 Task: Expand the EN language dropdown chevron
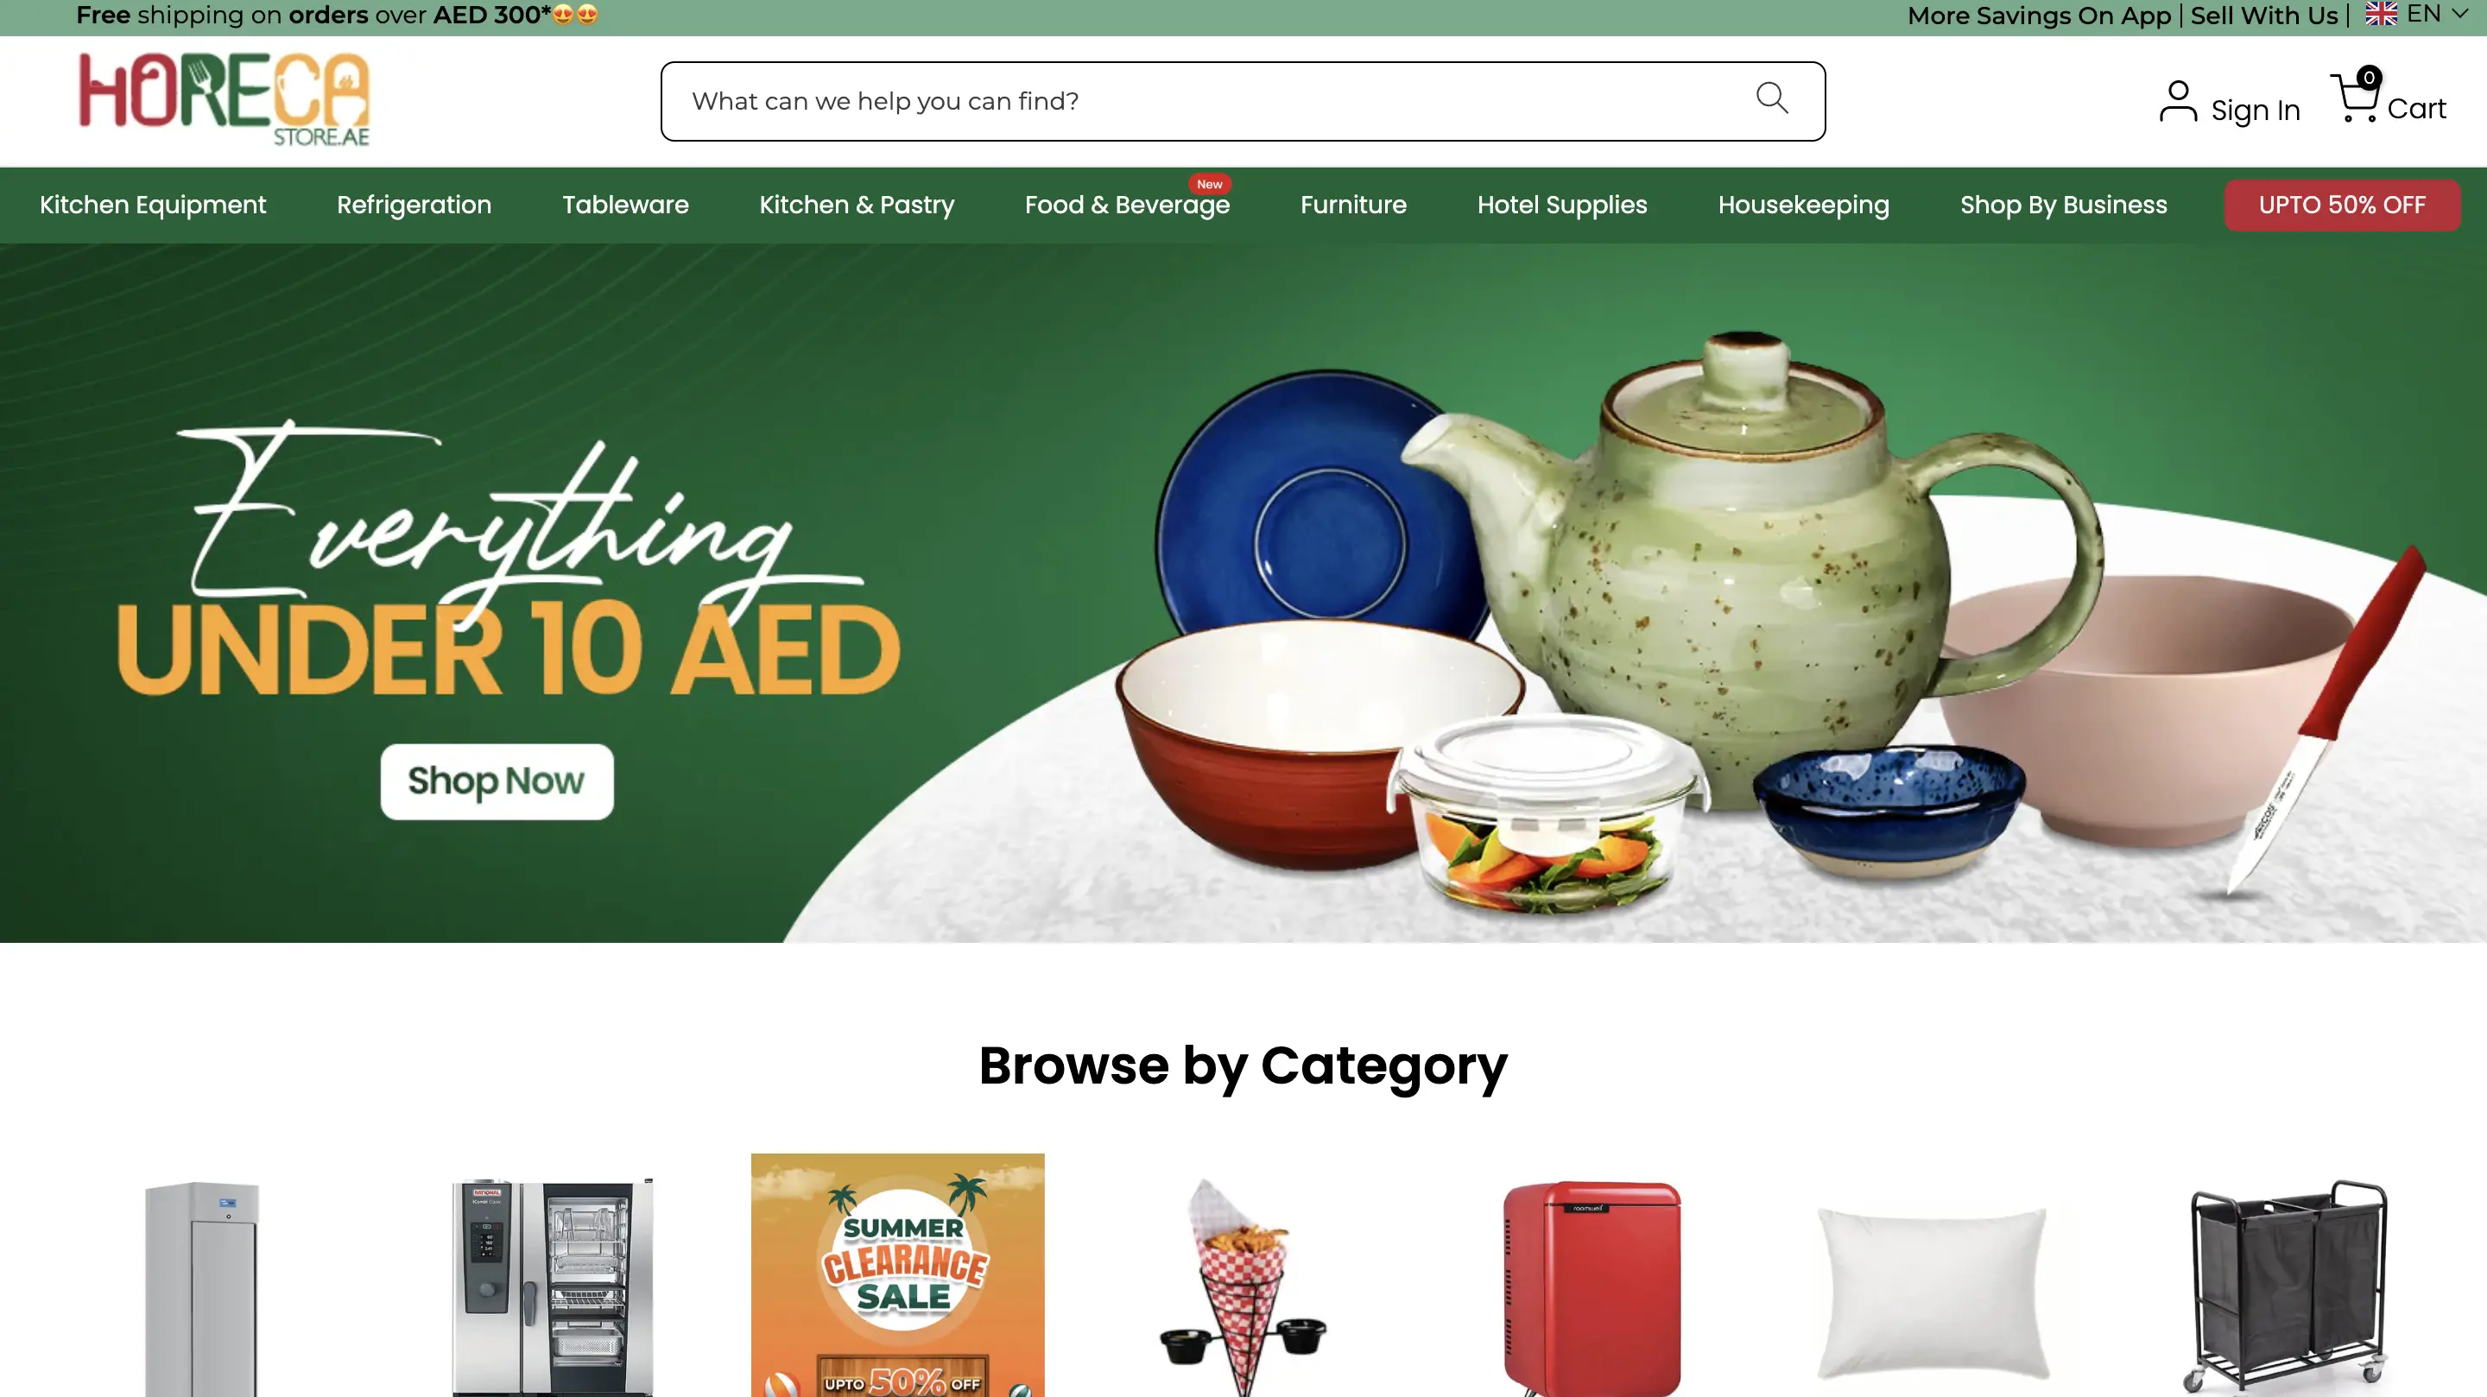(2461, 14)
